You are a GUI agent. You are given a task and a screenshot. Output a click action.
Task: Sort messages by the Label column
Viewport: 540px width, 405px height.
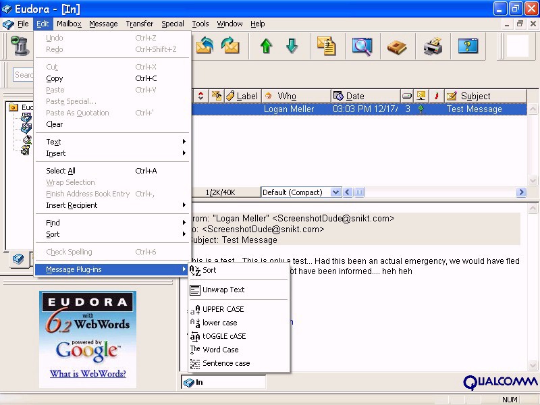pos(243,96)
